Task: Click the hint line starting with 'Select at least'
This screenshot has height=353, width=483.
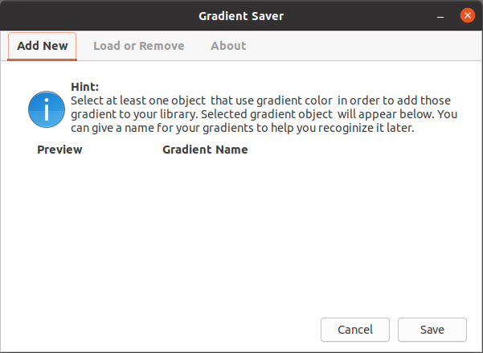Action: click(x=260, y=101)
